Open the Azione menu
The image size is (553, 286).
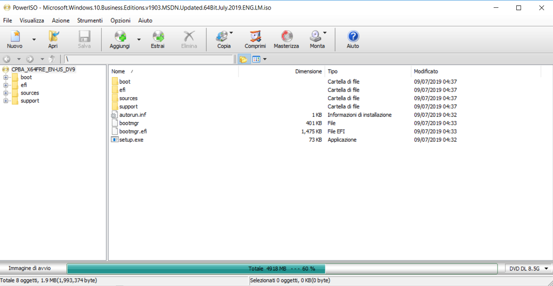tap(60, 20)
